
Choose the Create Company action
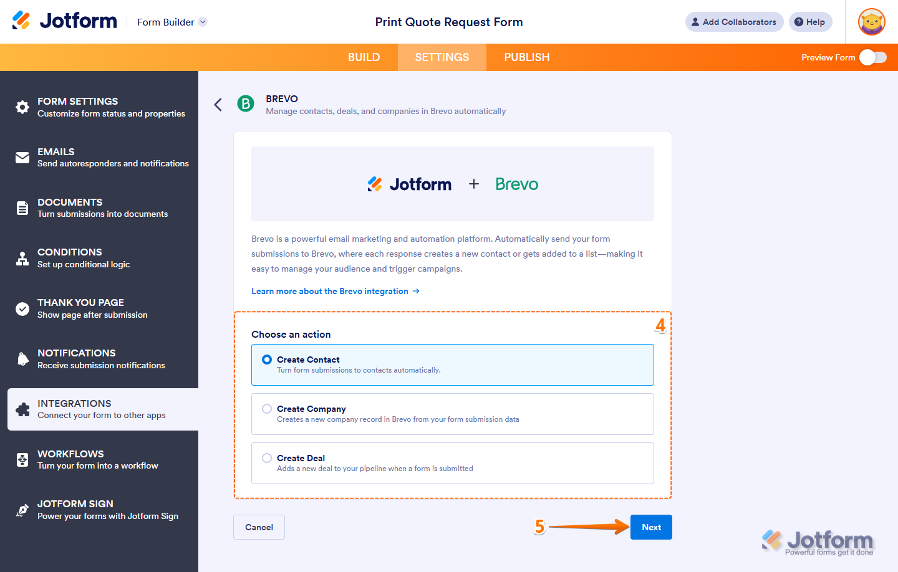pyautogui.click(x=267, y=408)
